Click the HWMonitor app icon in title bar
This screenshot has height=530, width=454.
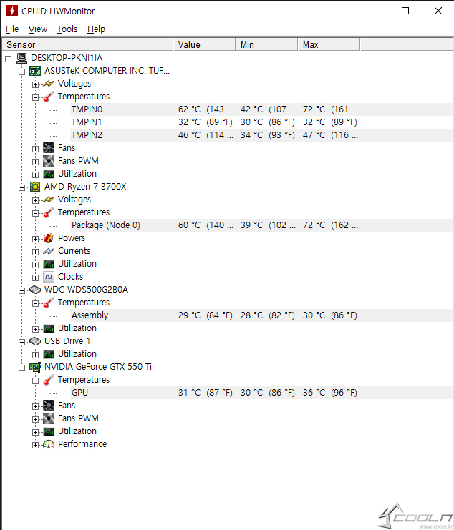pos(12,11)
